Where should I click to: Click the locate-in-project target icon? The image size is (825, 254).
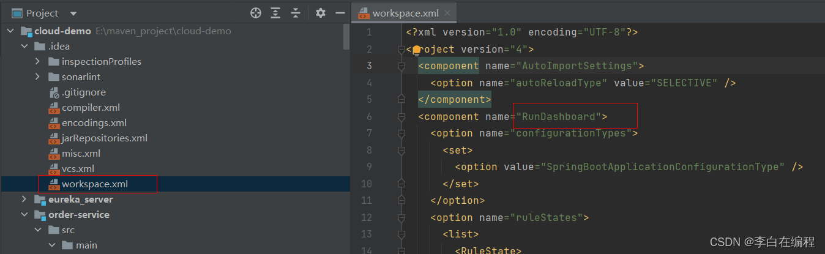[x=256, y=13]
